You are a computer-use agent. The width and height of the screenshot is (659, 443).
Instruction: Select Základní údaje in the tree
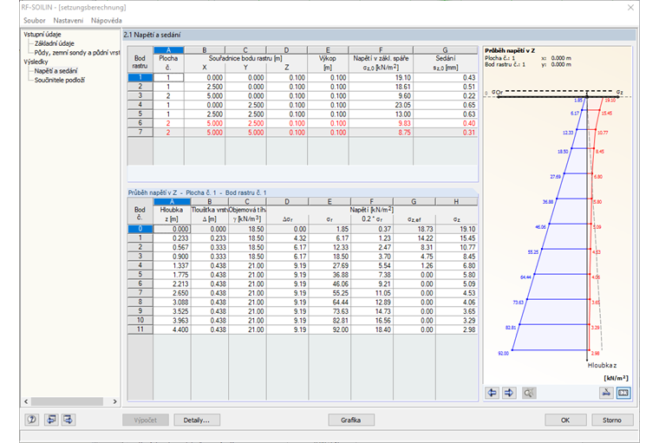[x=55, y=43]
